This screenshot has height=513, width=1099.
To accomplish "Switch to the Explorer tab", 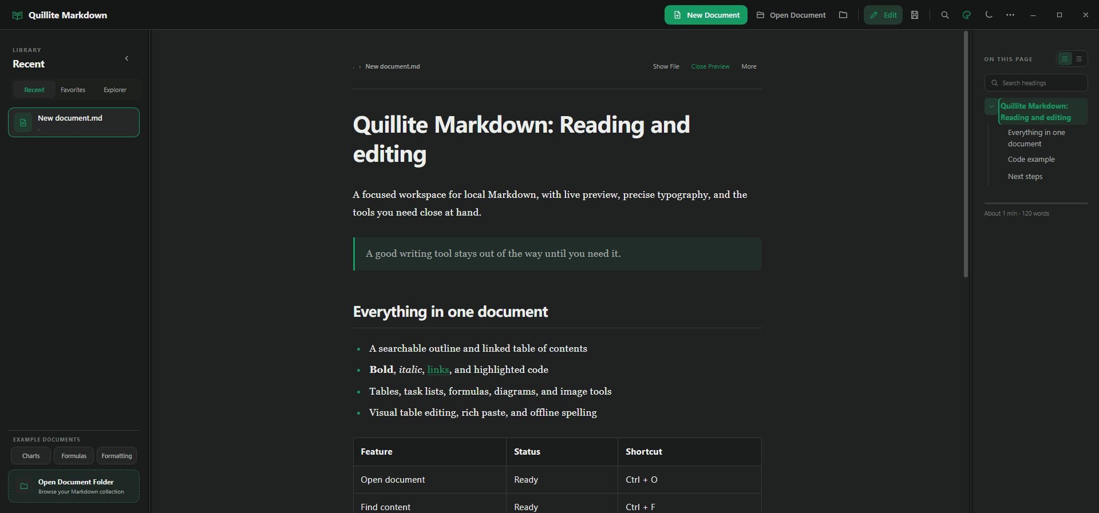I will coord(115,90).
